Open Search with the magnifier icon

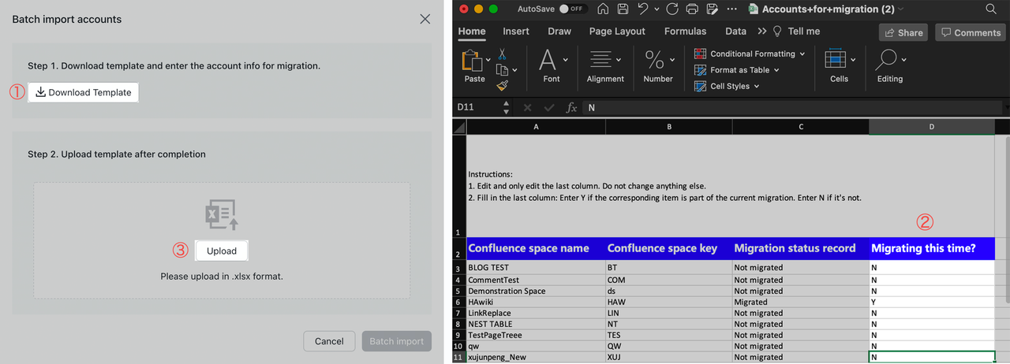[x=991, y=9]
